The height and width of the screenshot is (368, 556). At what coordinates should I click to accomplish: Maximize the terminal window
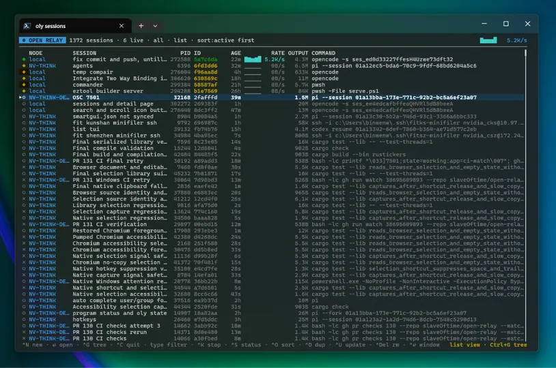[506, 24]
